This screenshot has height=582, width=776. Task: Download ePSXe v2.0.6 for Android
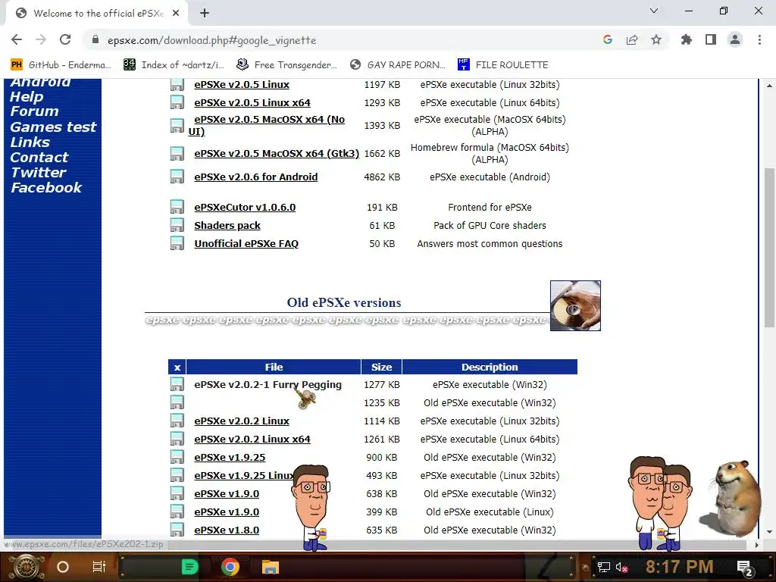pos(256,177)
